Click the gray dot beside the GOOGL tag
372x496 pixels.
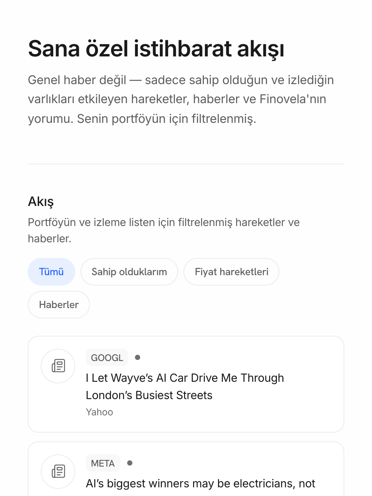point(137,358)
